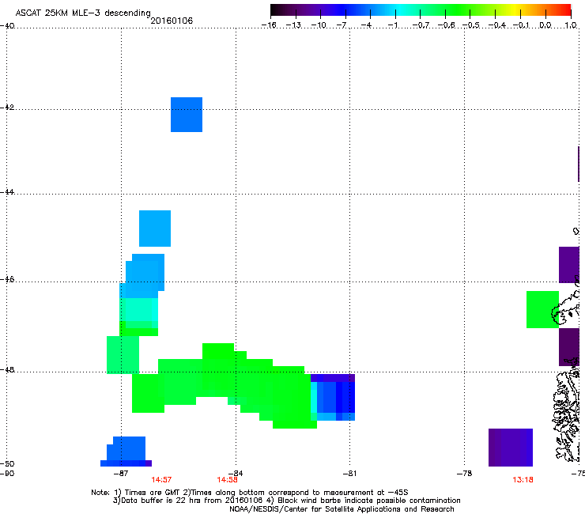Click the color bar label -0.1
Image resolution: width=585 pixels, height=514 pixels.
coord(521,25)
